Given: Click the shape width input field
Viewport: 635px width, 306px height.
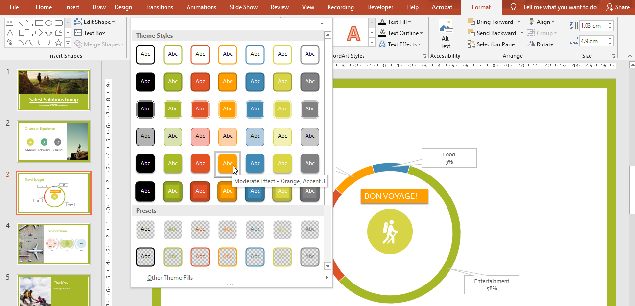Looking at the screenshot, I should 592,41.
